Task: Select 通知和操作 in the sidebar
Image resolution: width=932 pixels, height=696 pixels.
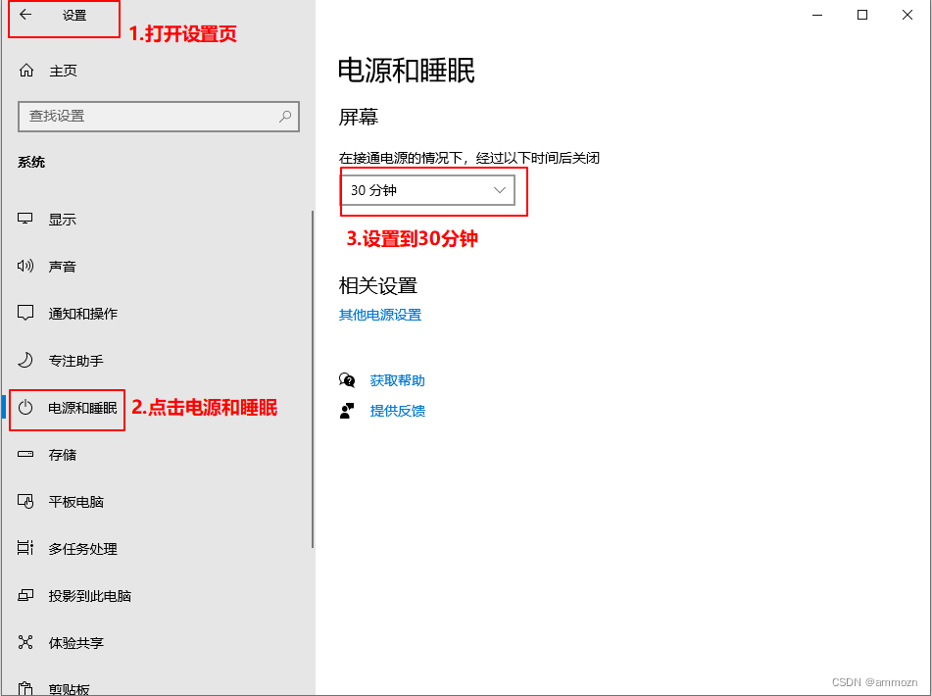Action: coord(83,314)
